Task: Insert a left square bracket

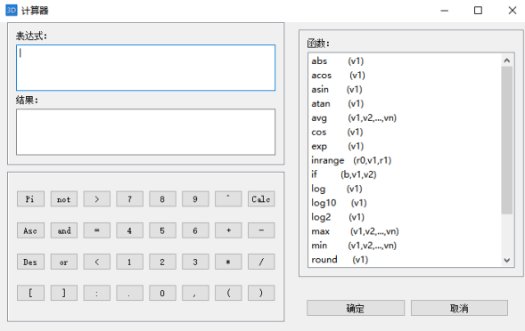Action: pyautogui.click(x=30, y=294)
